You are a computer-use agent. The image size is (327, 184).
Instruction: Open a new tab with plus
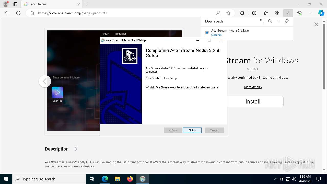tap(87, 4)
